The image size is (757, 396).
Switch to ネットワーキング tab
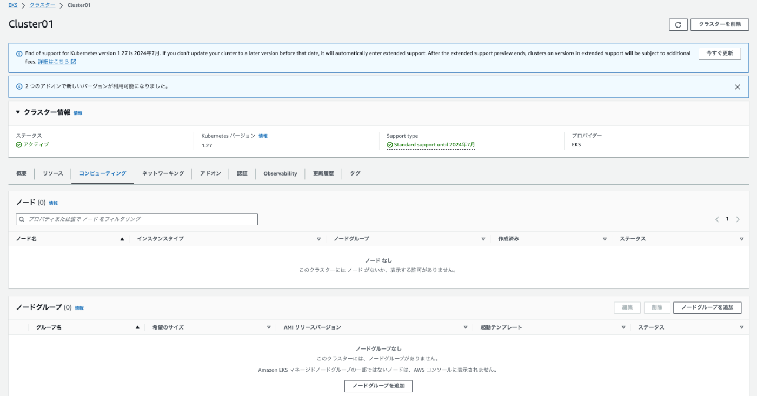163,173
